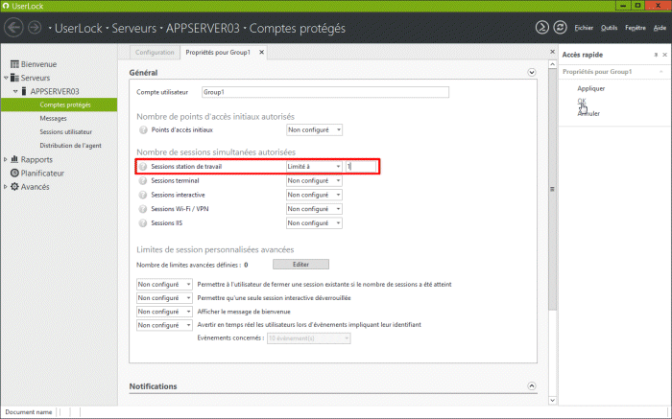Collapse the APPSERVER03 tree node arrow
Image resolution: width=672 pixels, height=419 pixels.
click(15, 92)
